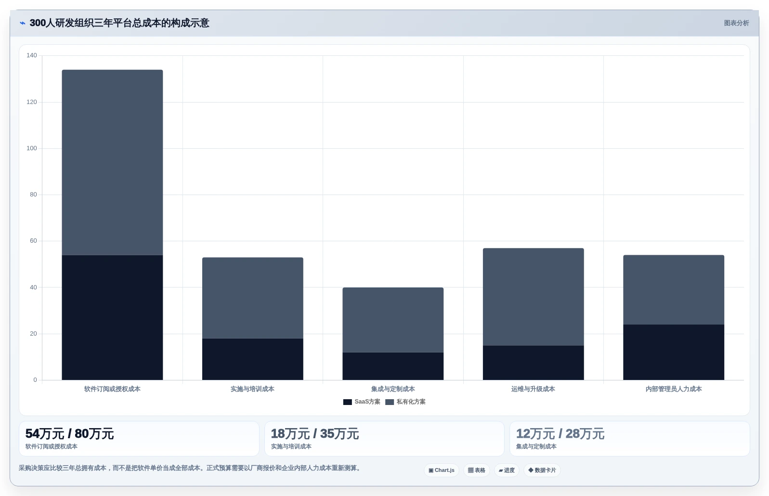Click the dark SaaS方案 legend color box

348,402
